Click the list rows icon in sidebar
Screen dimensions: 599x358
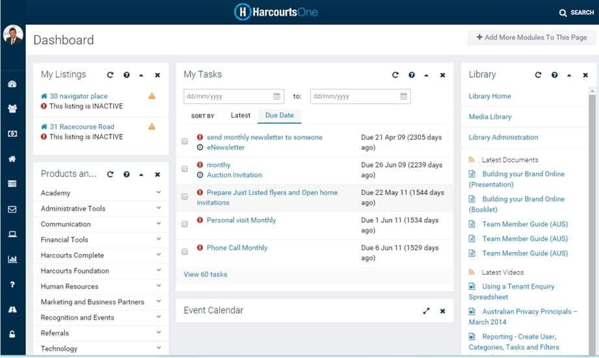pyautogui.click(x=12, y=184)
